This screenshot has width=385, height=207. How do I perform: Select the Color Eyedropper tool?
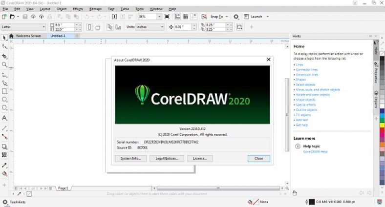click(4, 165)
